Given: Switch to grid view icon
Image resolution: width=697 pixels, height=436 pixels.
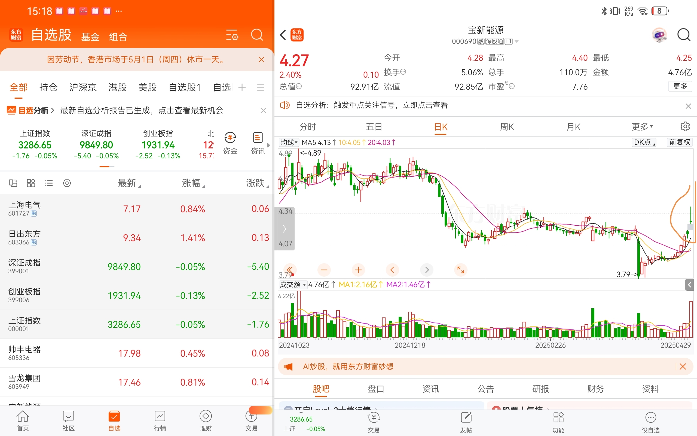Looking at the screenshot, I should (31, 183).
